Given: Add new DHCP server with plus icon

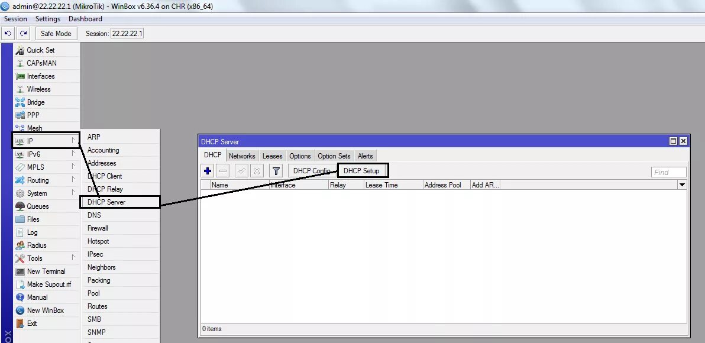Looking at the screenshot, I should [x=207, y=171].
